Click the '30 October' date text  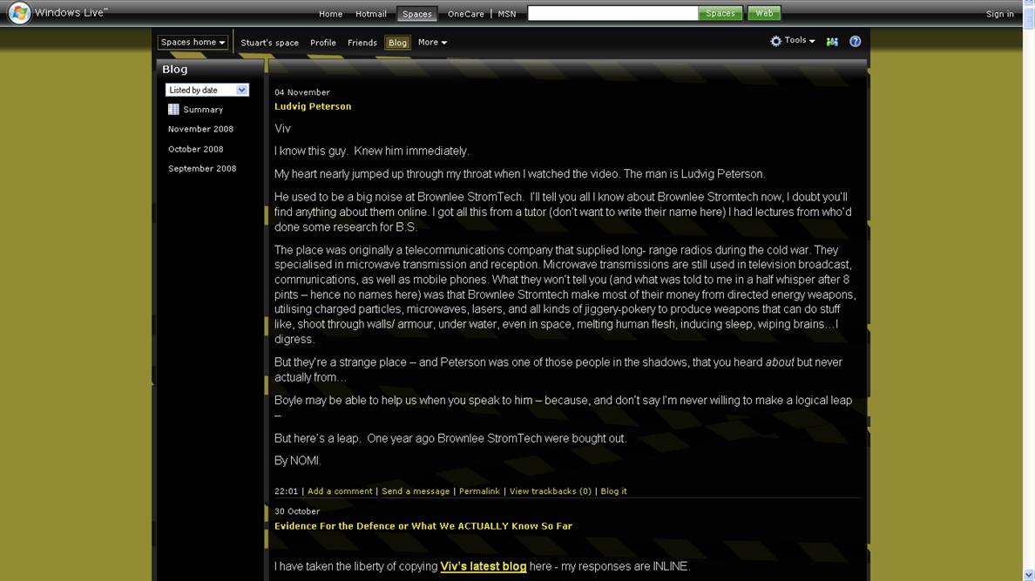click(297, 511)
